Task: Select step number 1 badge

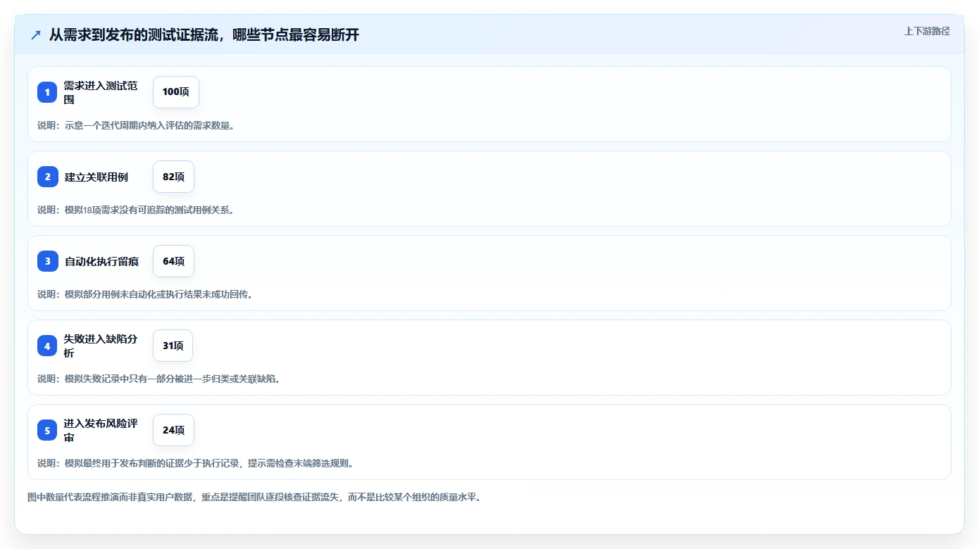Action: tap(47, 92)
